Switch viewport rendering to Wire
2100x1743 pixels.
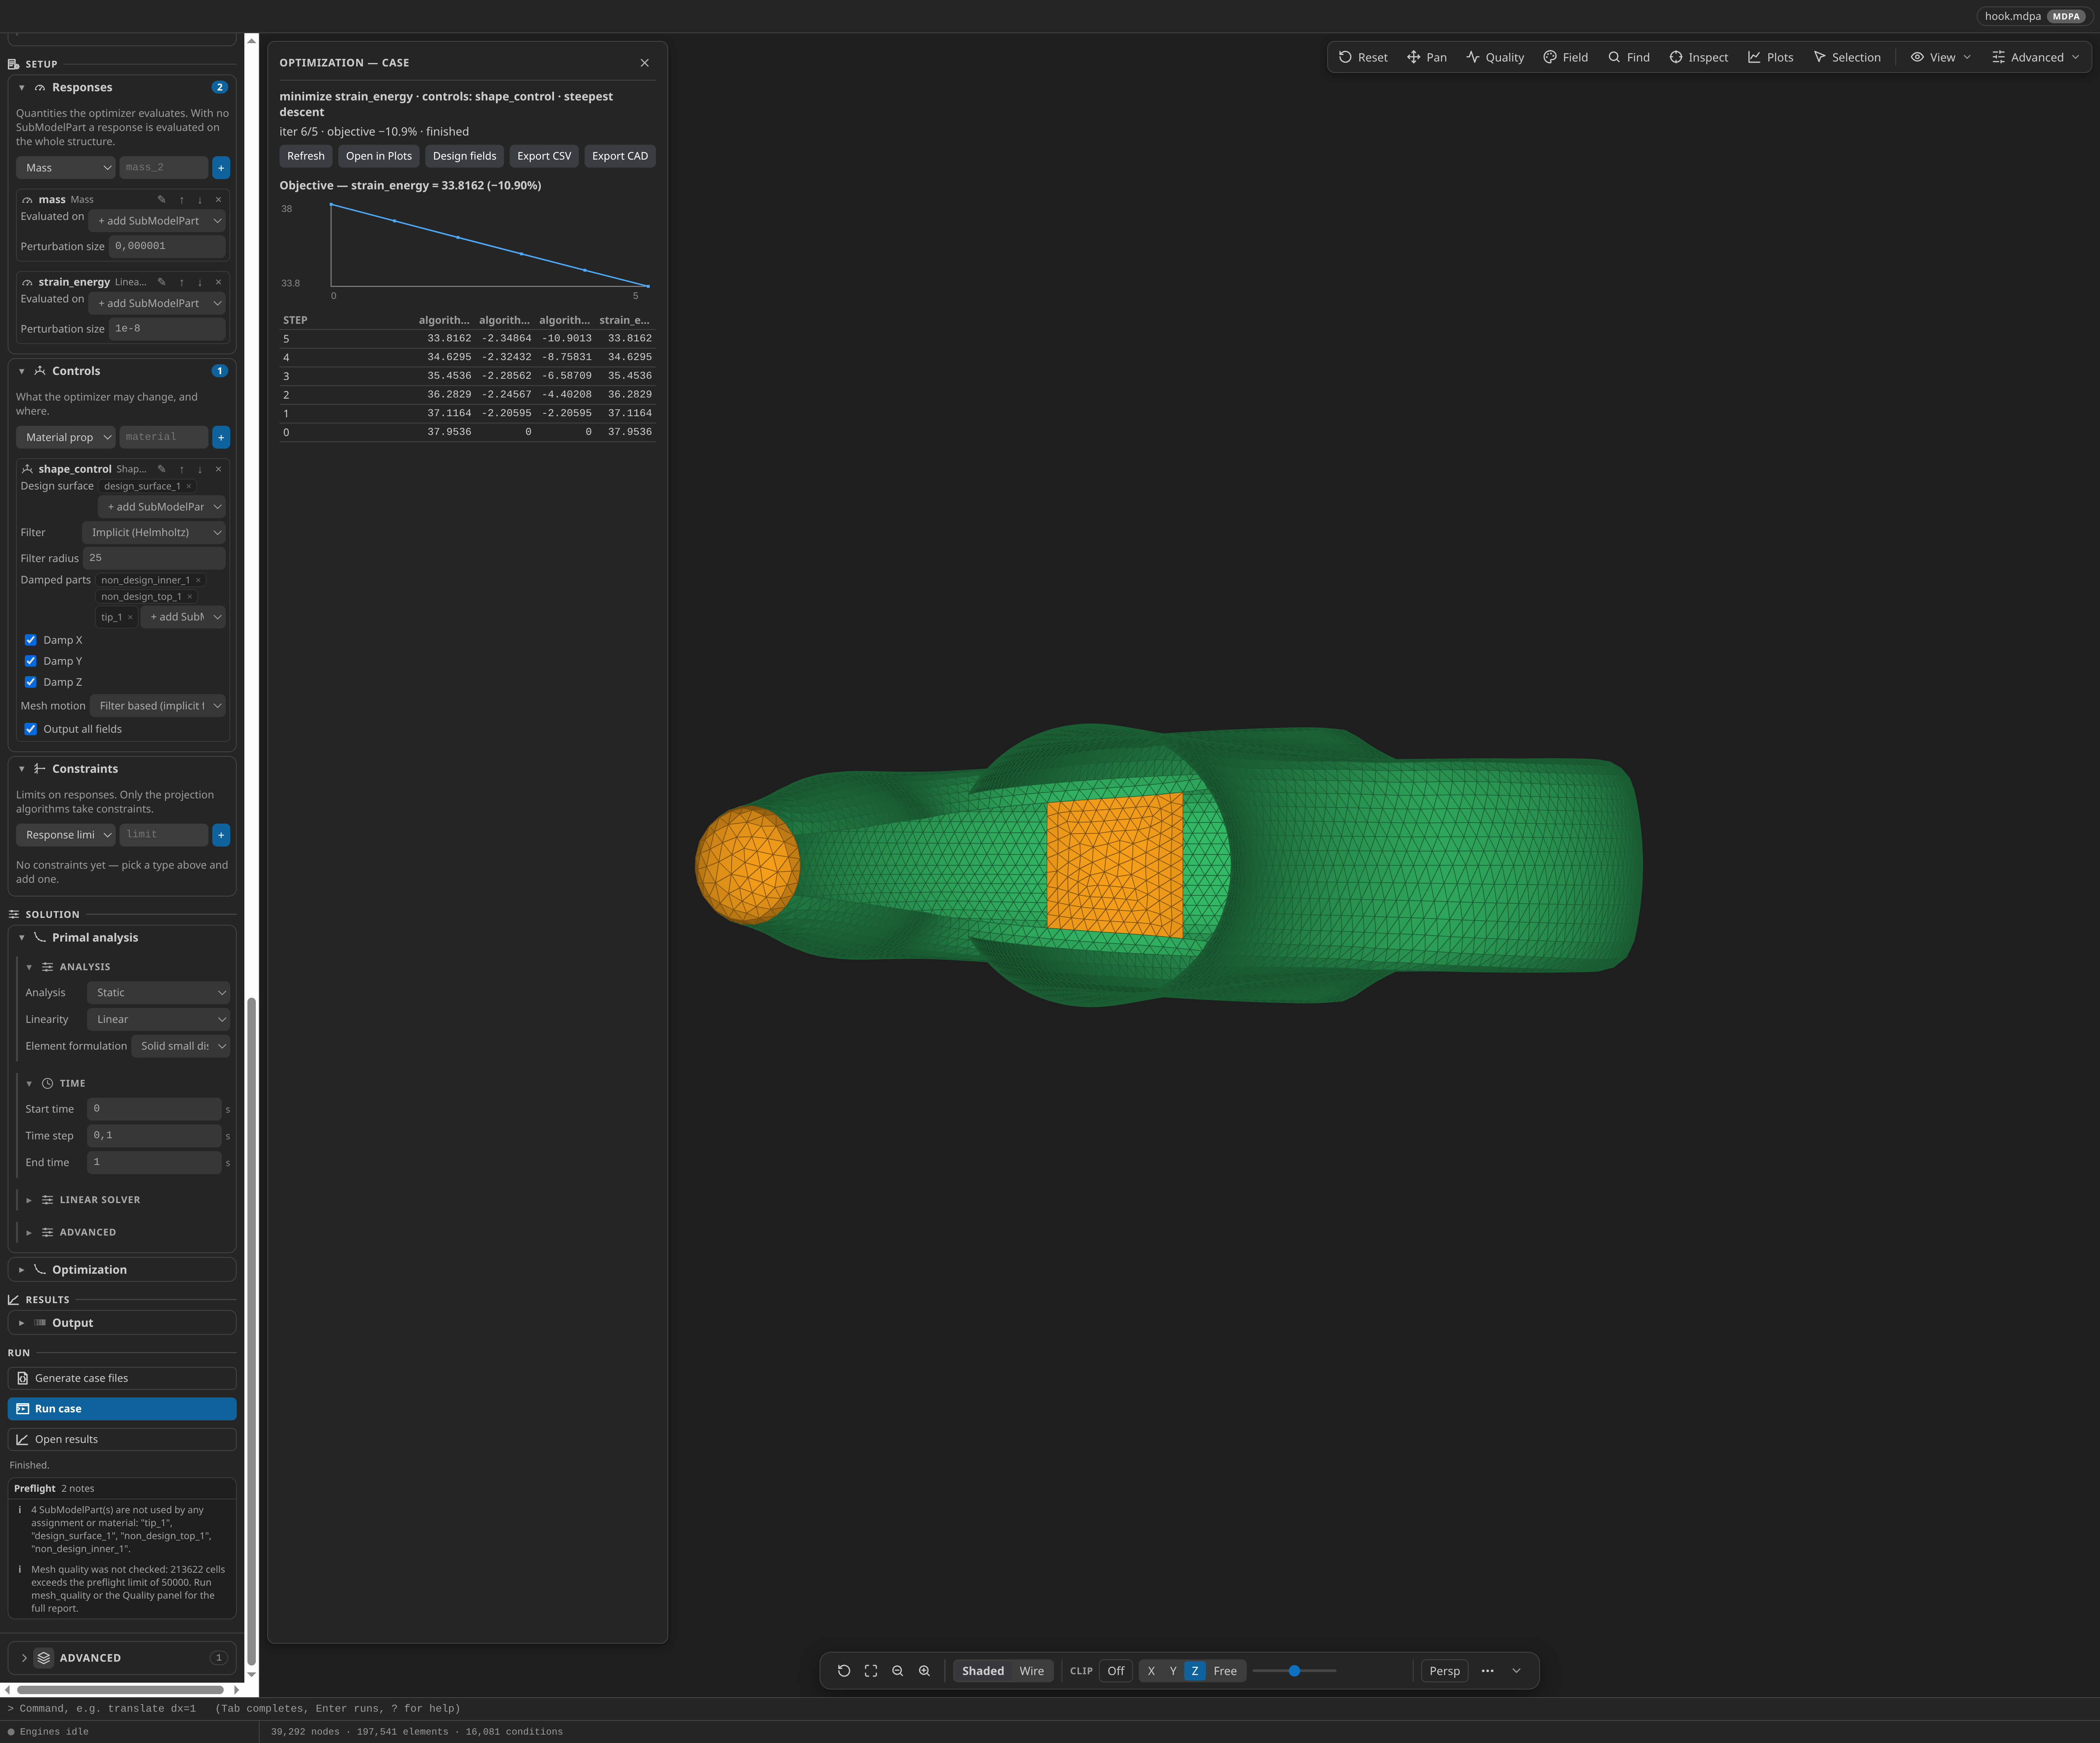[1032, 1671]
